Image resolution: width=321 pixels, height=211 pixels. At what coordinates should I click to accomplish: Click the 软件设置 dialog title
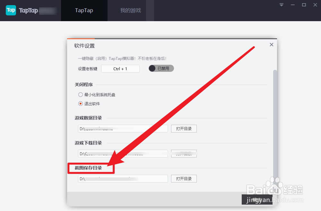84,46
